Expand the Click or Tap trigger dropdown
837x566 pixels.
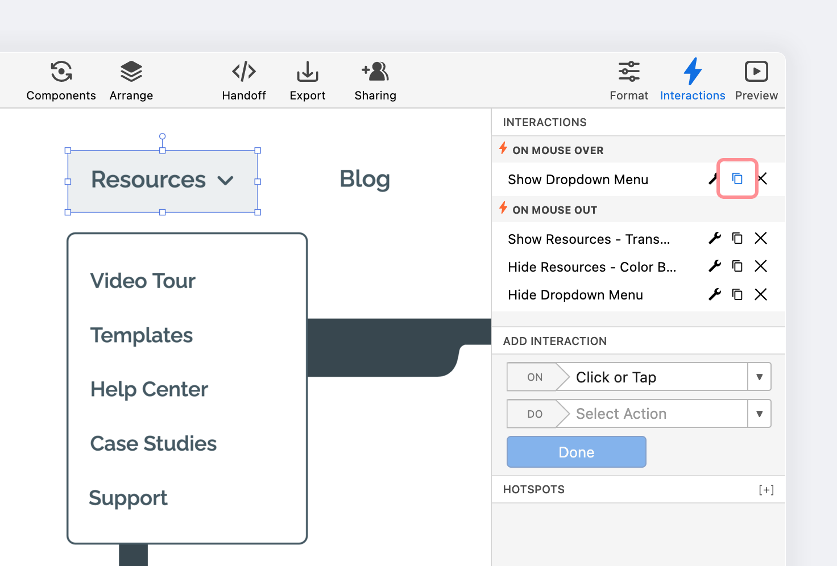[759, 377]
